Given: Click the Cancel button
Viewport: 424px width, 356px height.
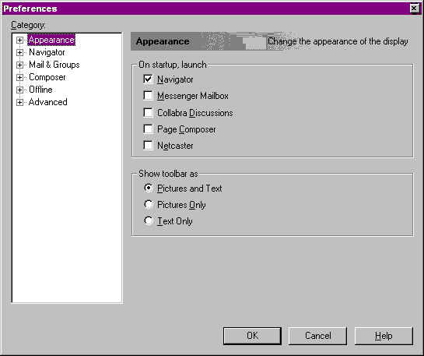Looking at the screenshot, I should 317,336.
